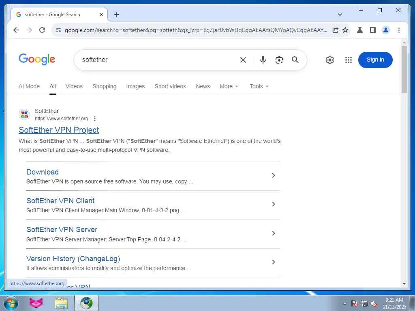Expand the tab search down arrow
Screen dimensions: 415x311
coord(340,15)
